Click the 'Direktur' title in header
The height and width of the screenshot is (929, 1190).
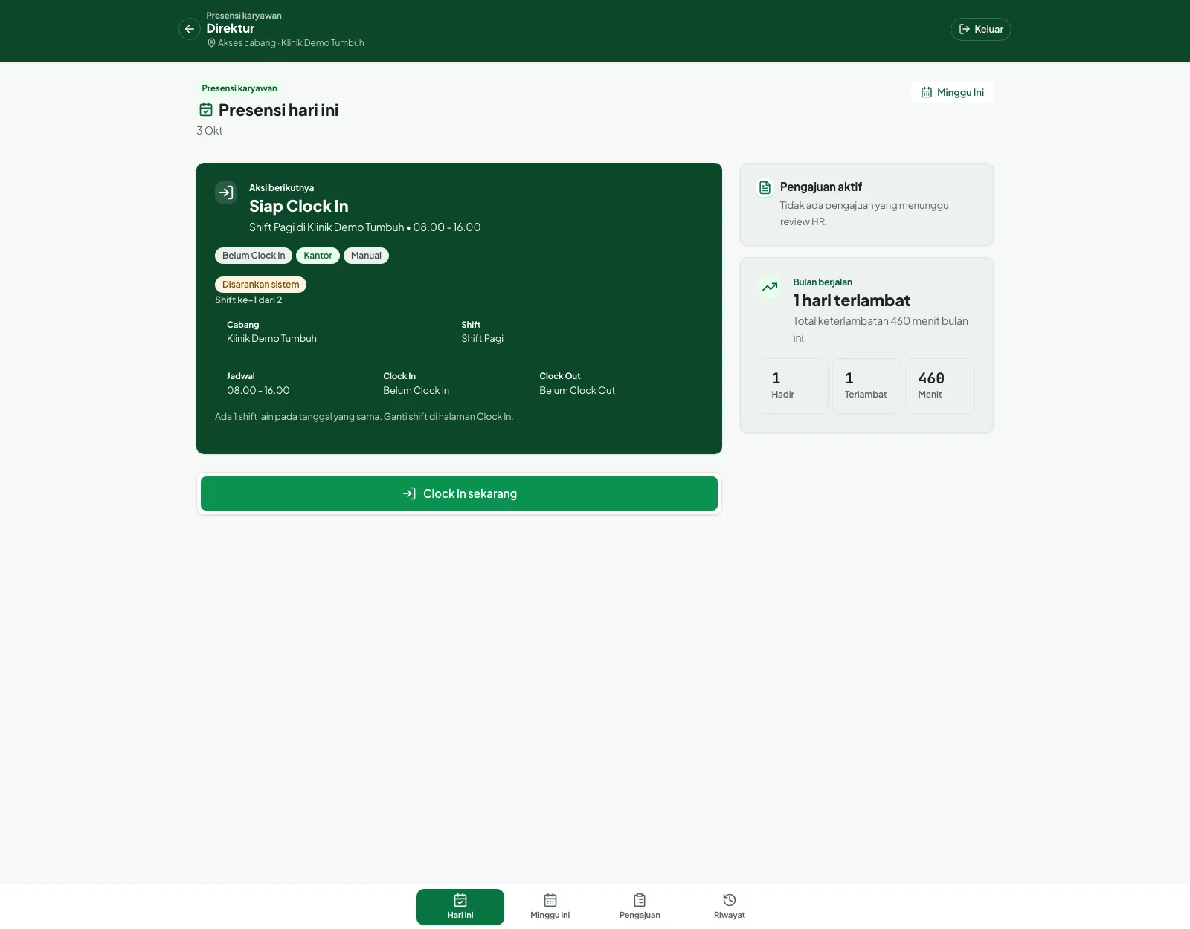tap(231, 28)
